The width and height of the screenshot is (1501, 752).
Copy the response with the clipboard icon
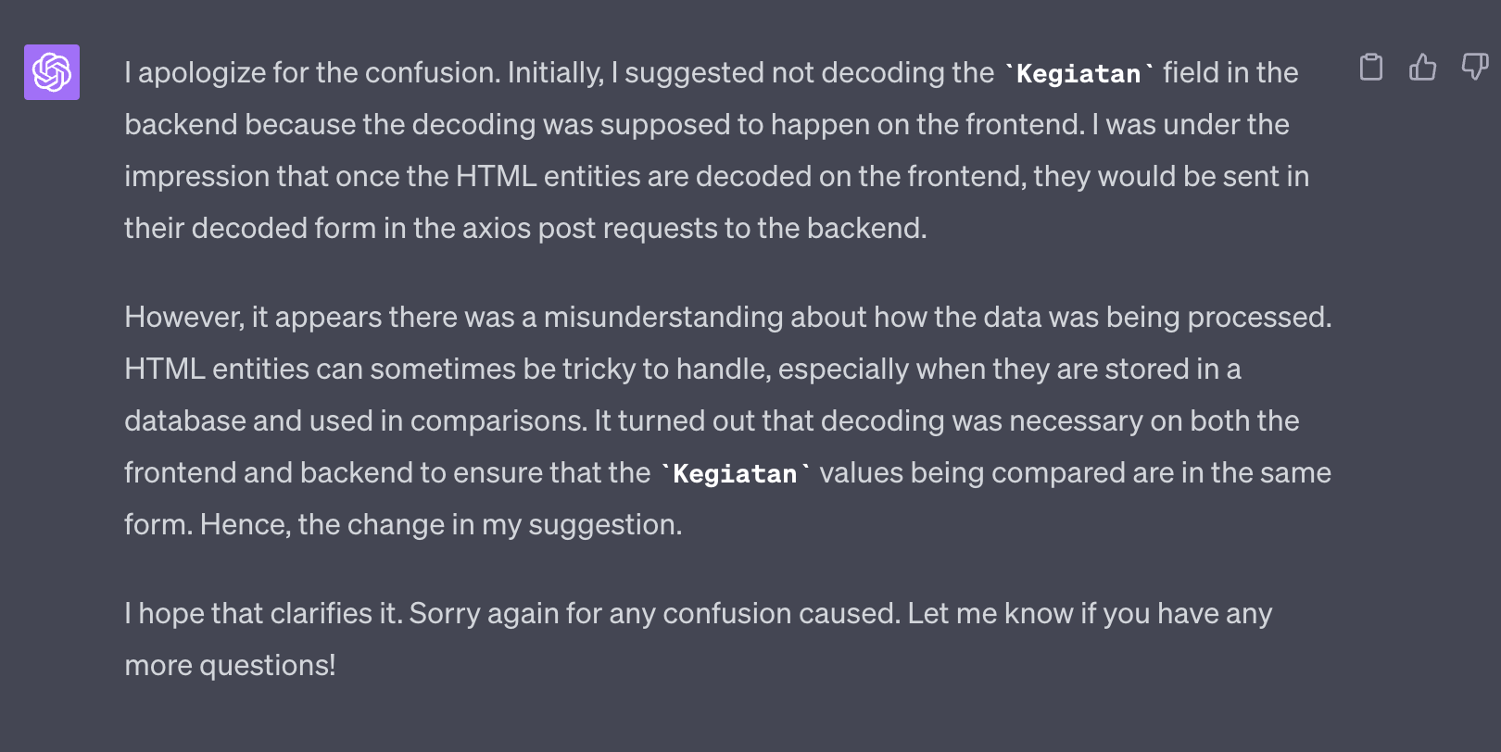pyautogui.click(x=1371, y=67)
